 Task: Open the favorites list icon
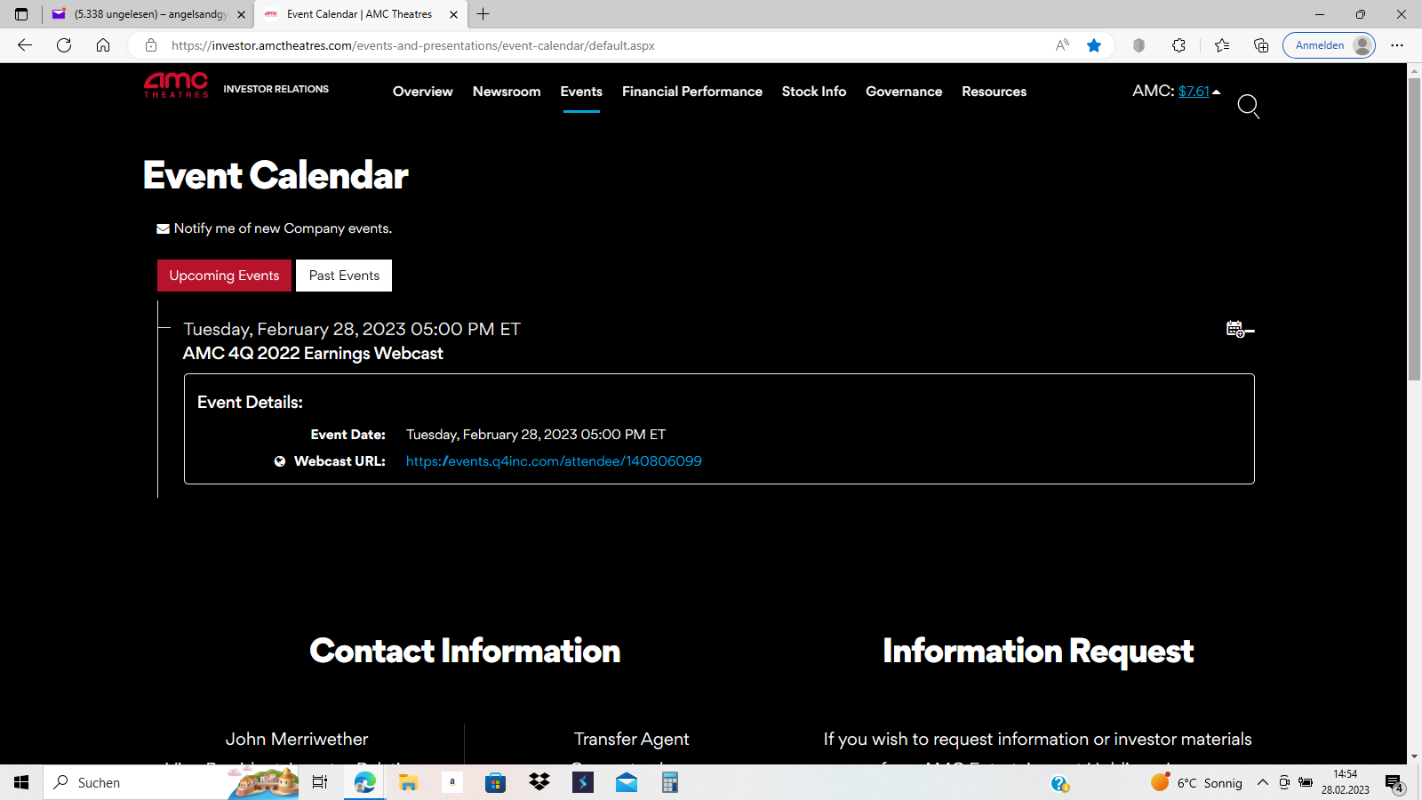pos(1221,44)
